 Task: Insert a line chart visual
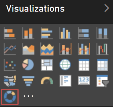(10, 49)
